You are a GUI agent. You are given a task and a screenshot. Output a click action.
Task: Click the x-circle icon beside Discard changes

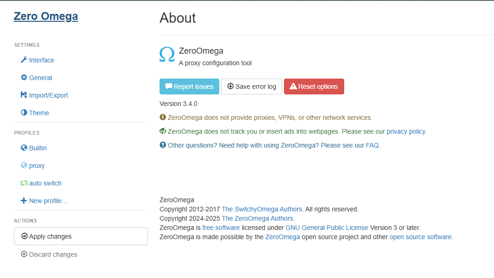point(24,254)
